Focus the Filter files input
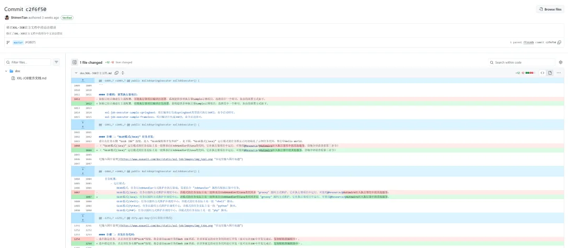This screenshot has height=248, width=568. point(27,62)
